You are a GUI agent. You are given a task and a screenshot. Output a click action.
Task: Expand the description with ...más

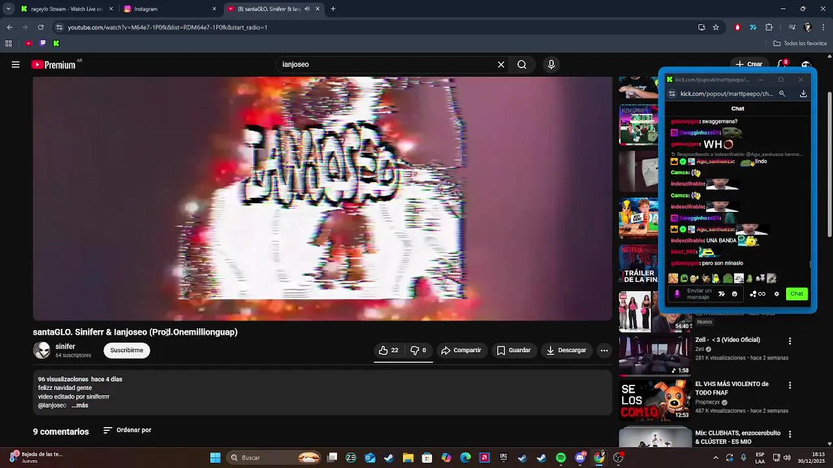point(80,406)
